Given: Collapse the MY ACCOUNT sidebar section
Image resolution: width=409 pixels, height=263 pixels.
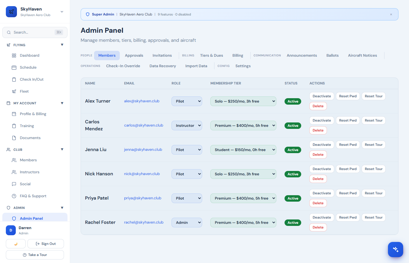Looking at the screenshot, I should pos(62,103).
